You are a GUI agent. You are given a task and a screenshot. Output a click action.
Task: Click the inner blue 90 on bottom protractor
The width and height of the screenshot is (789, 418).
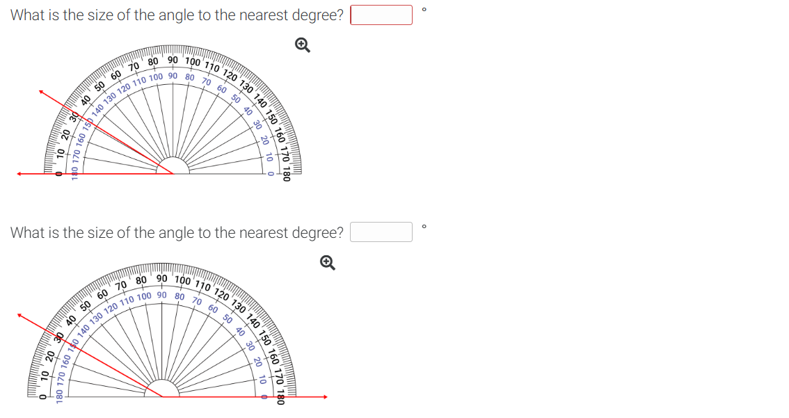161,295
